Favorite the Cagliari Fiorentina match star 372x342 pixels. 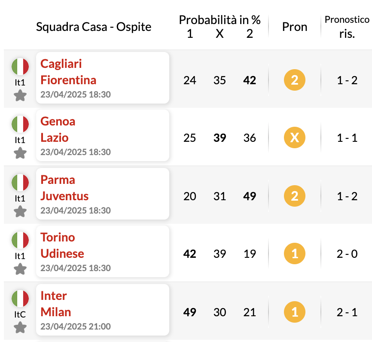point(20,95)
